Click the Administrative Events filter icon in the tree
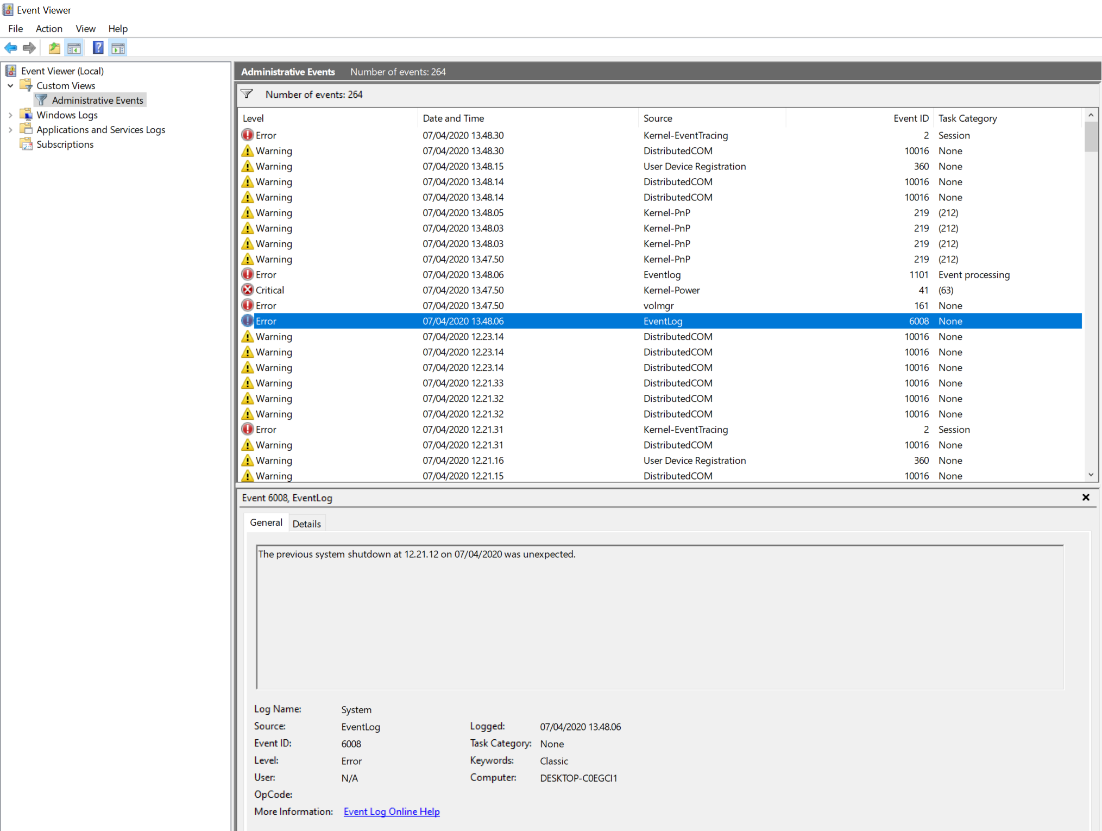This screenshot has height=831, width=1102. coord(42,100)
